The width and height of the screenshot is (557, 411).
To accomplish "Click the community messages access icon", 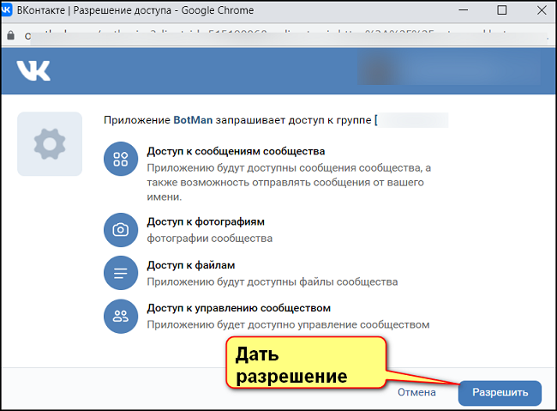I will click(x=121, y=159).
